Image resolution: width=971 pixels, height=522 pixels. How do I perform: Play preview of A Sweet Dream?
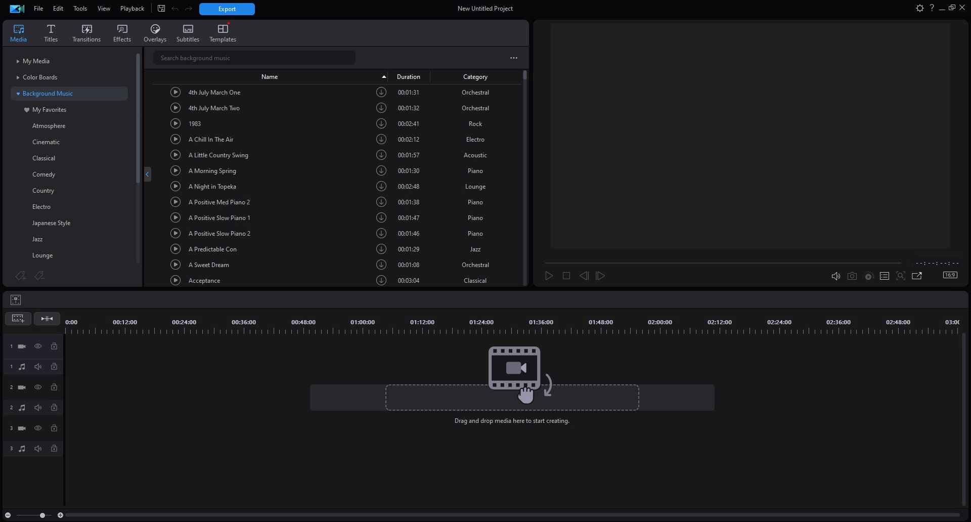[175, 265]
